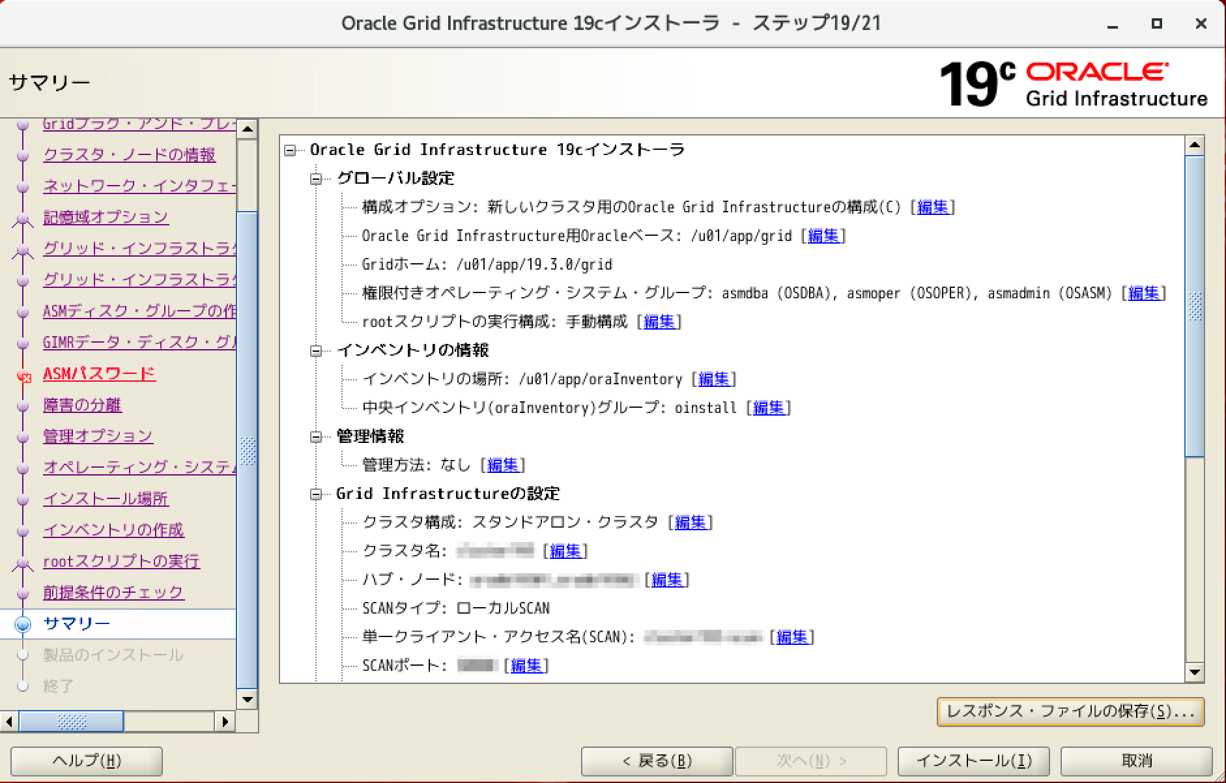Minimize the installer window

point(1113,24)
